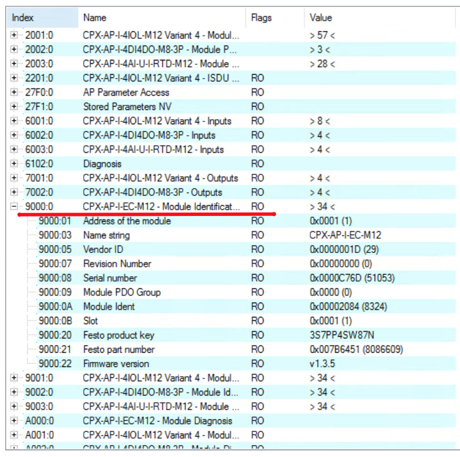Click the AP Parameter Access name
This screenshot has height=457, width=460.
(126, 92)
